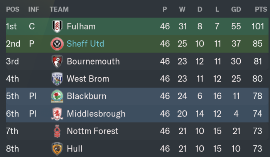This screenshot has height=157, width=270.
Task: Click the Fulham club crest
Action: tap(57, 26)
